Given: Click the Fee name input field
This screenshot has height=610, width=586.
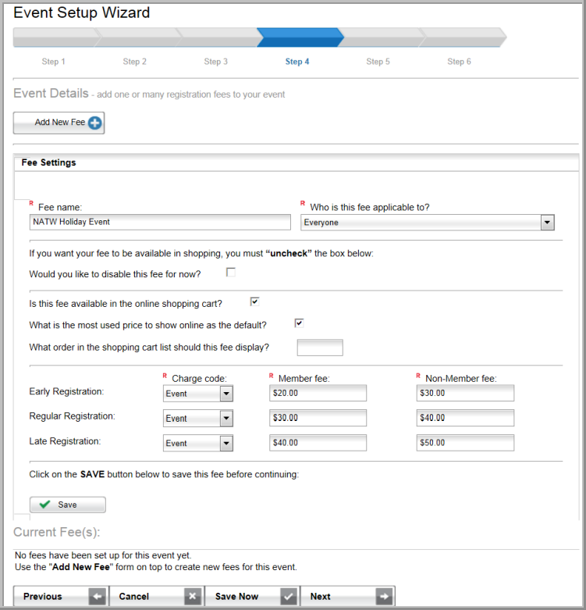Looking at the screenshot, I should point(160,222).
